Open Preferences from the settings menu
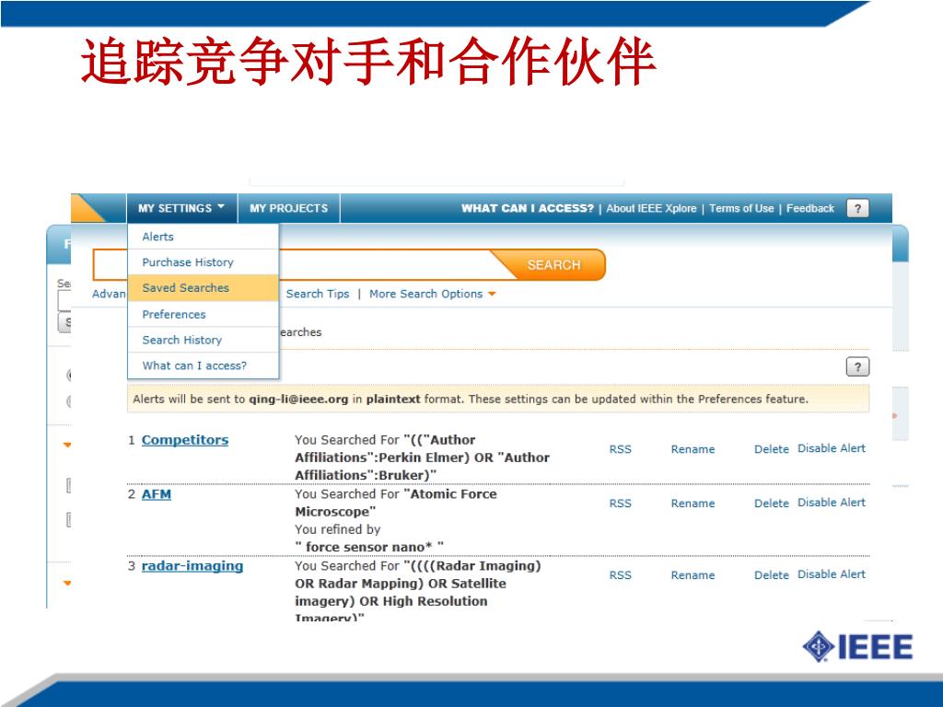The image size is (943, 707). click(x=204, y=315)
